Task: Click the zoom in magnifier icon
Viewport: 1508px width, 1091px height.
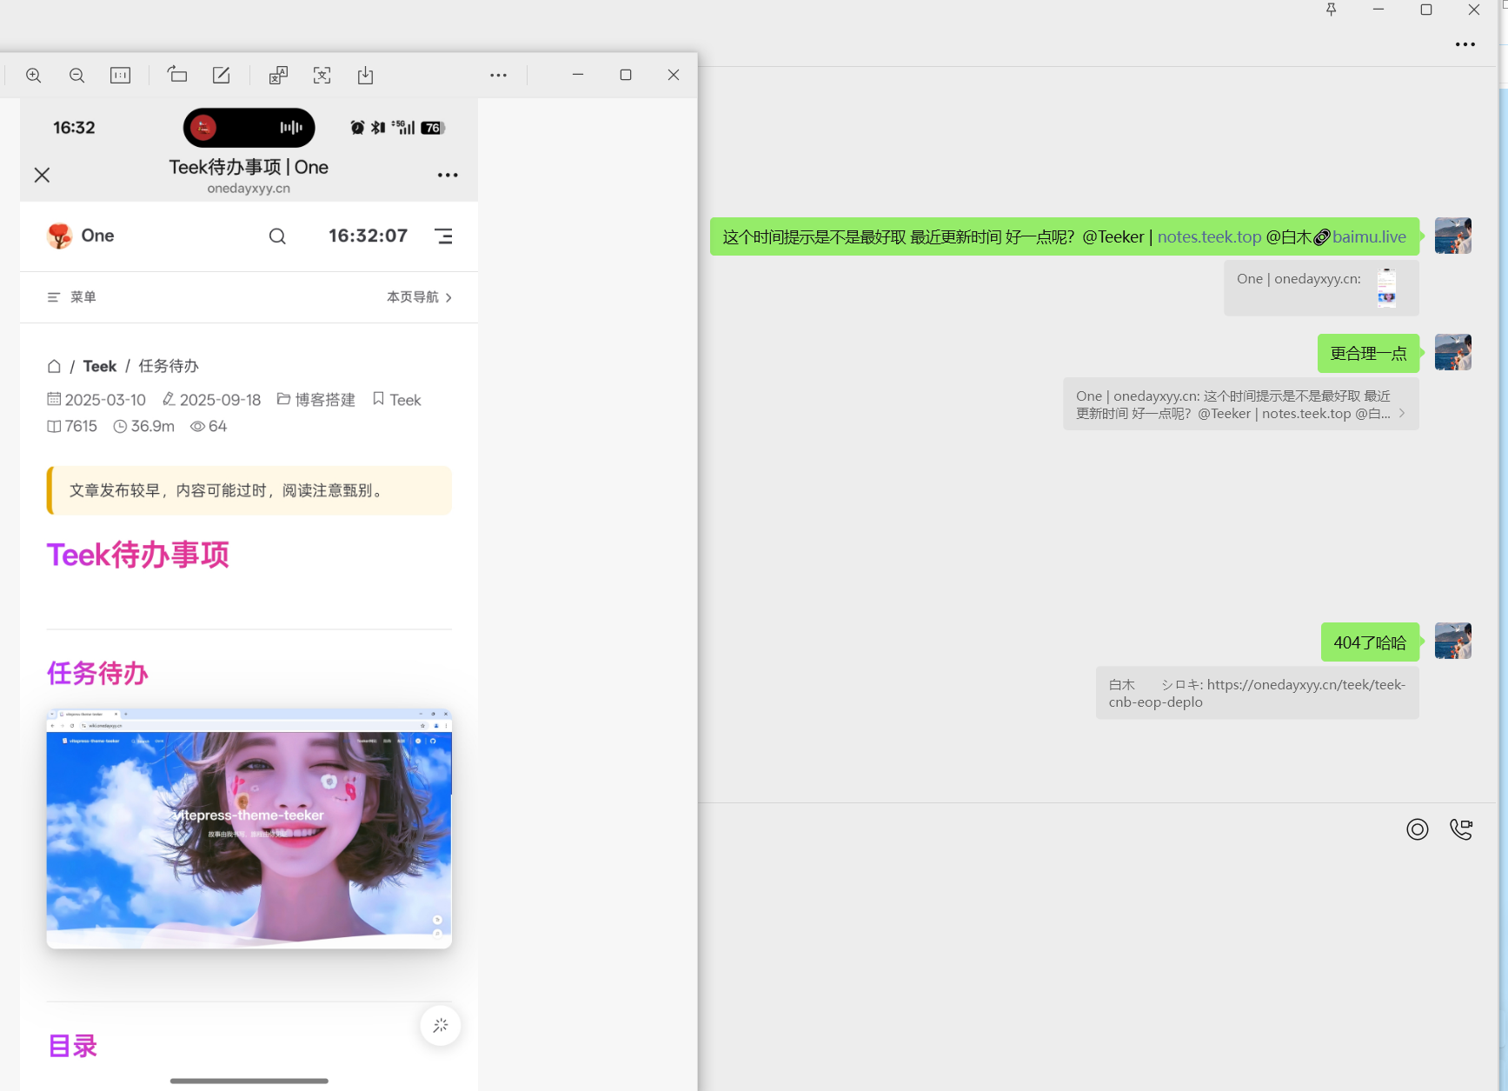Action: [x=34, y=76]
